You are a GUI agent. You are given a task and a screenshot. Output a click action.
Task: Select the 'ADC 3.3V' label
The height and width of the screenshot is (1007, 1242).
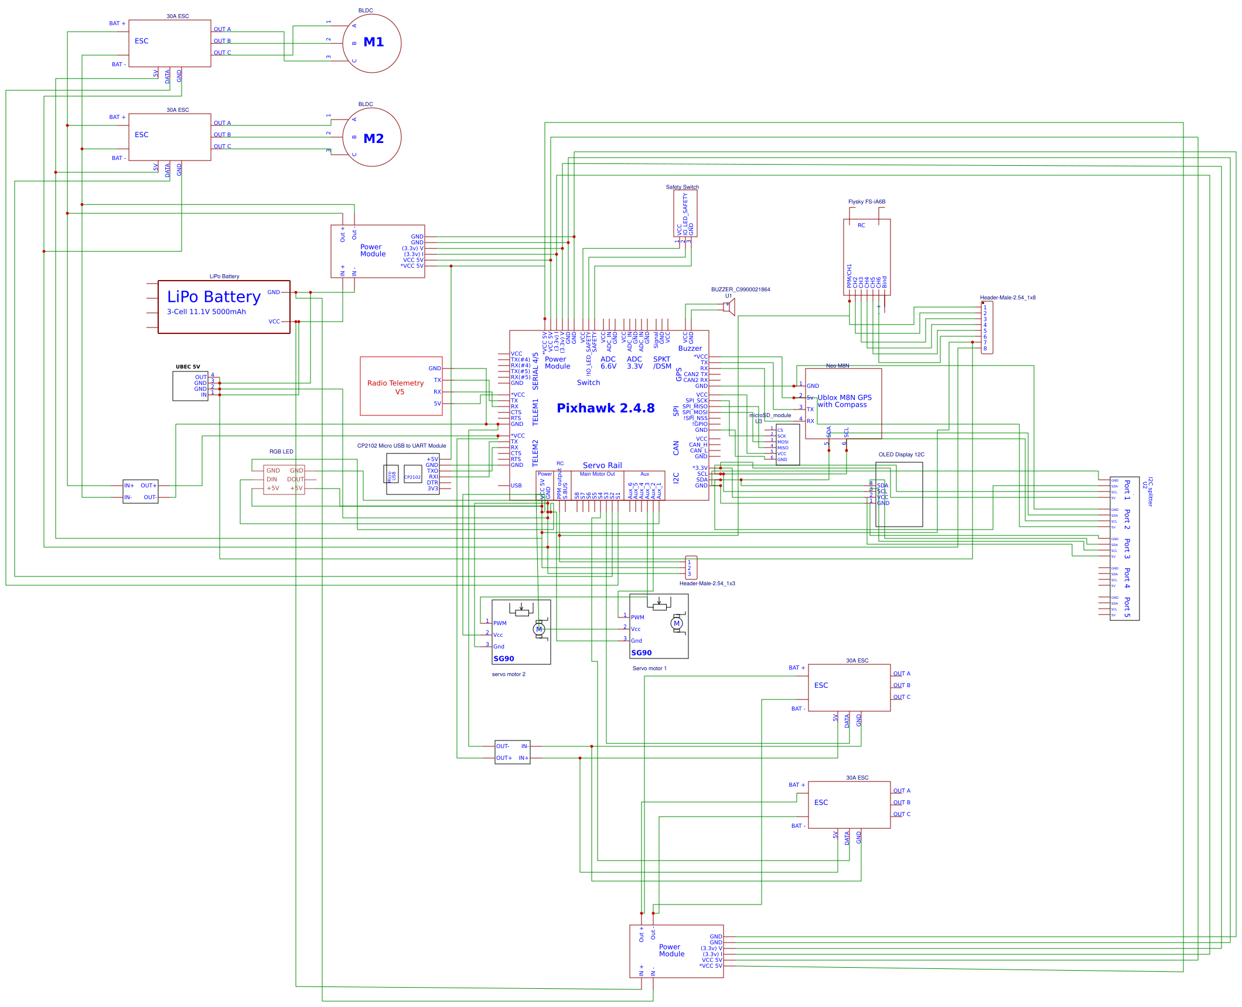[x=635, y=363]
